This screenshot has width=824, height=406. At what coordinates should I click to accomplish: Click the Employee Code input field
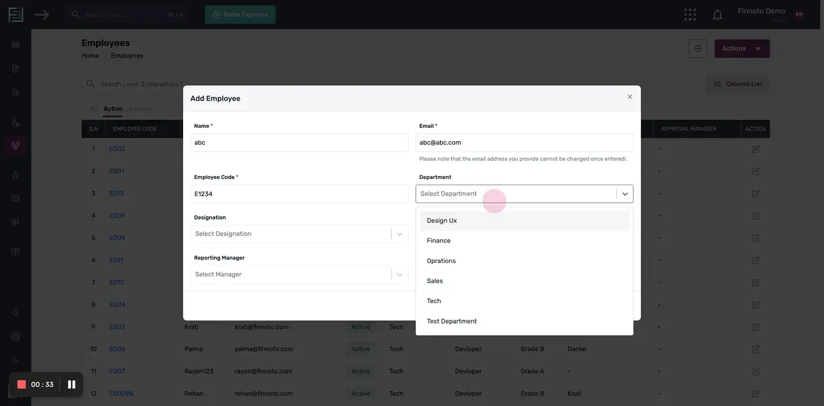[x=299, y=194]
